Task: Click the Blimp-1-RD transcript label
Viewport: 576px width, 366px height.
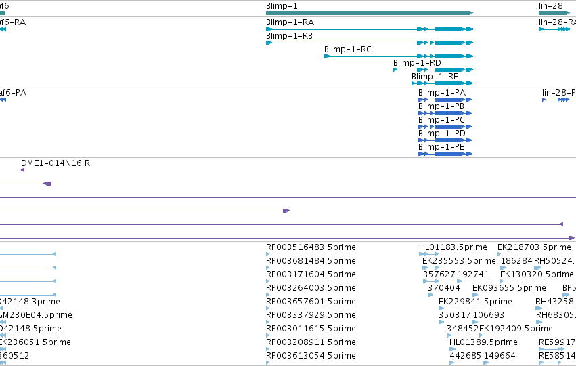Action: (x=417, y=63)
